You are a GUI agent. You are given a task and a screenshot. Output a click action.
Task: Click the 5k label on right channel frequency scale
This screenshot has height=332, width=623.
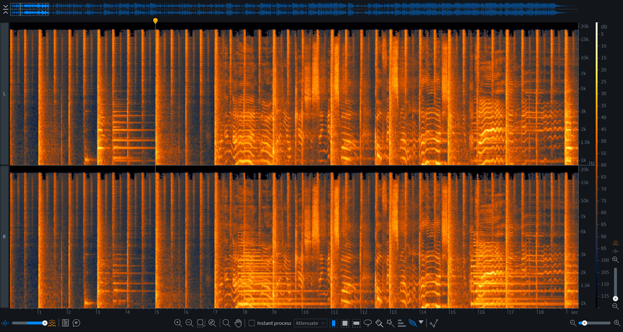coord(583,232)
